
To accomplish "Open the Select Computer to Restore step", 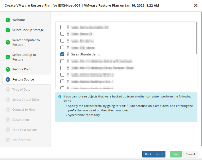I will tap(26, 42).
